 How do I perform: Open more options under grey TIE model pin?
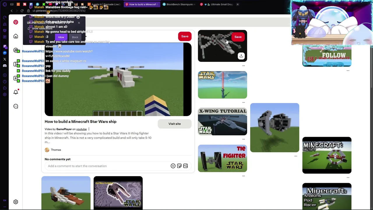click(296, 156)
